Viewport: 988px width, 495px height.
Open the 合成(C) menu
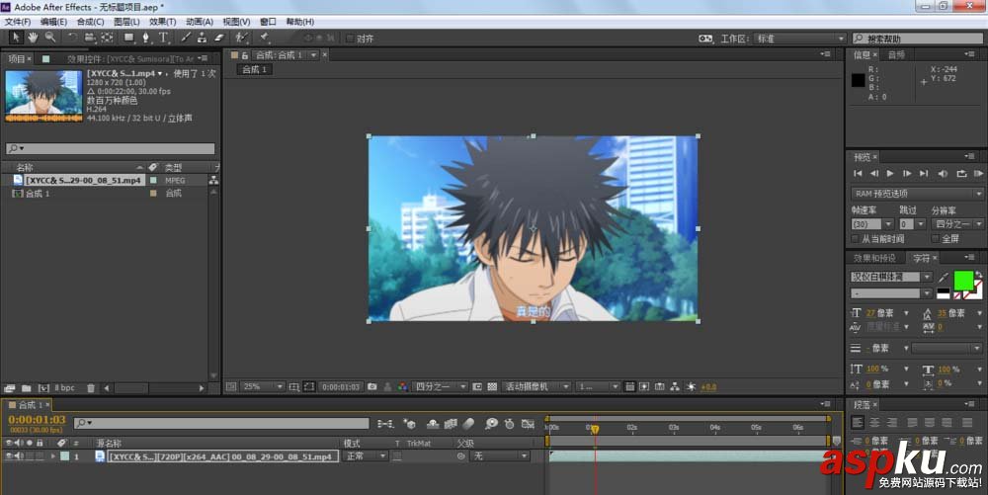90,22
